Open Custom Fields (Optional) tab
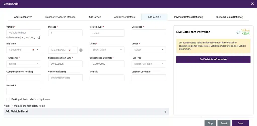 coord(230,17)
